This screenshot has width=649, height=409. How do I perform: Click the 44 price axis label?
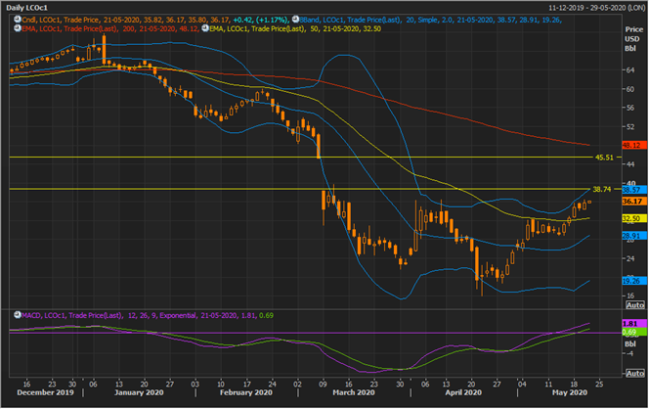[630, 164]
